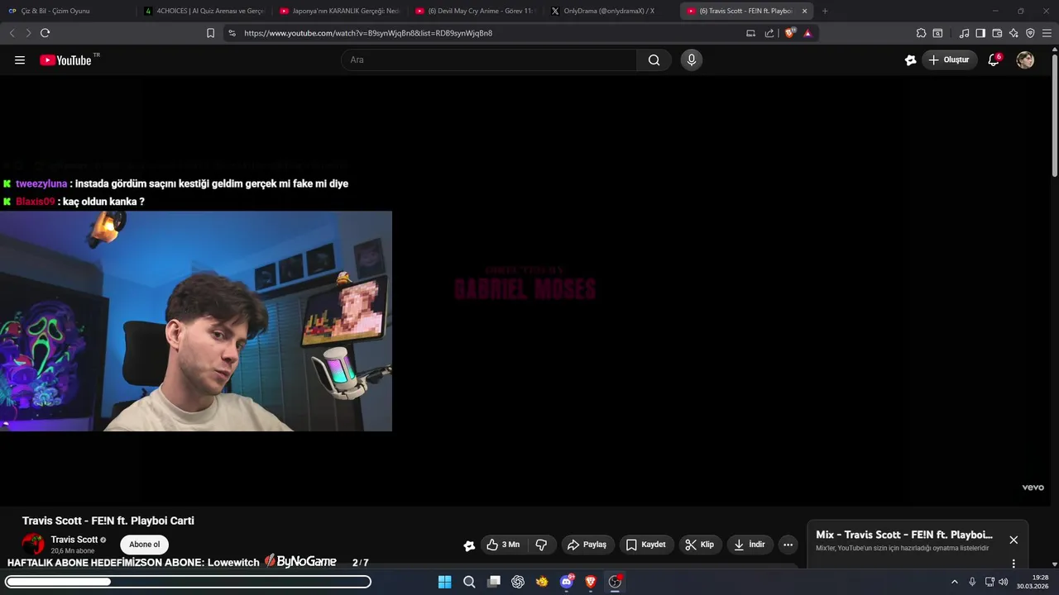This screenshot has height=595, width=1059.
Task: Click the sparkle icon beside Oluştur
Action: tap(910, 60)
